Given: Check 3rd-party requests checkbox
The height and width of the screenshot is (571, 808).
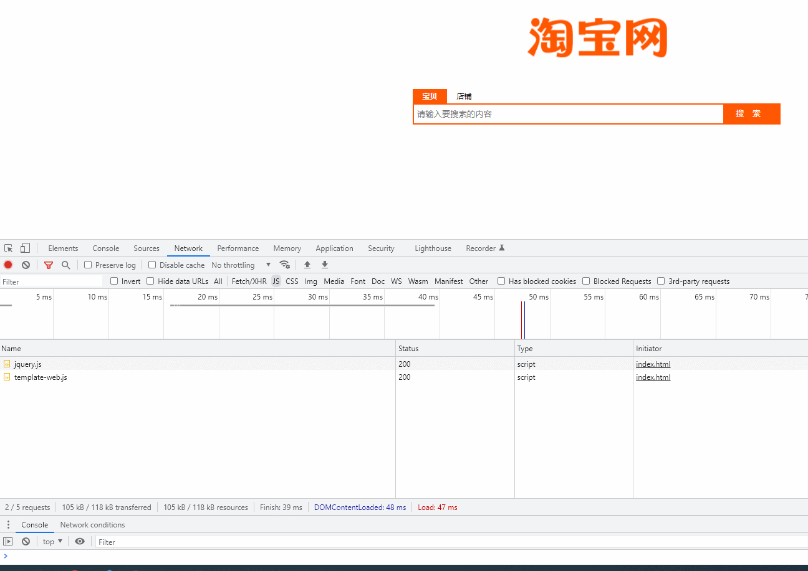Looking at the screenshot, I should 661,281.
